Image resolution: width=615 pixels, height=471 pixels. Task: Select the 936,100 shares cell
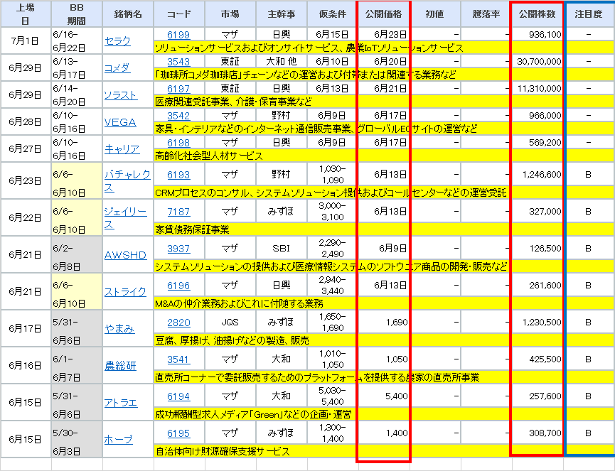point(538,35)
